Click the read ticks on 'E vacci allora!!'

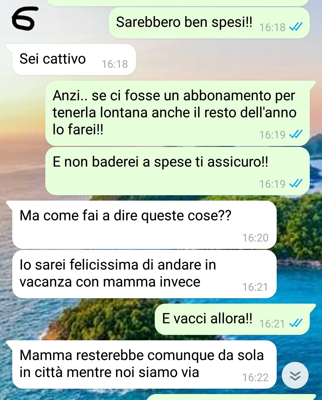click(x=296, y=323)
